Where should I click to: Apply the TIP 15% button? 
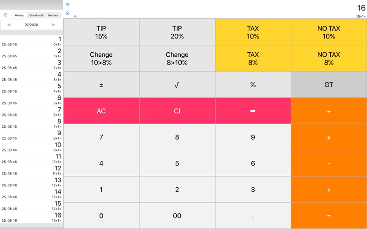tap(101, 32)
